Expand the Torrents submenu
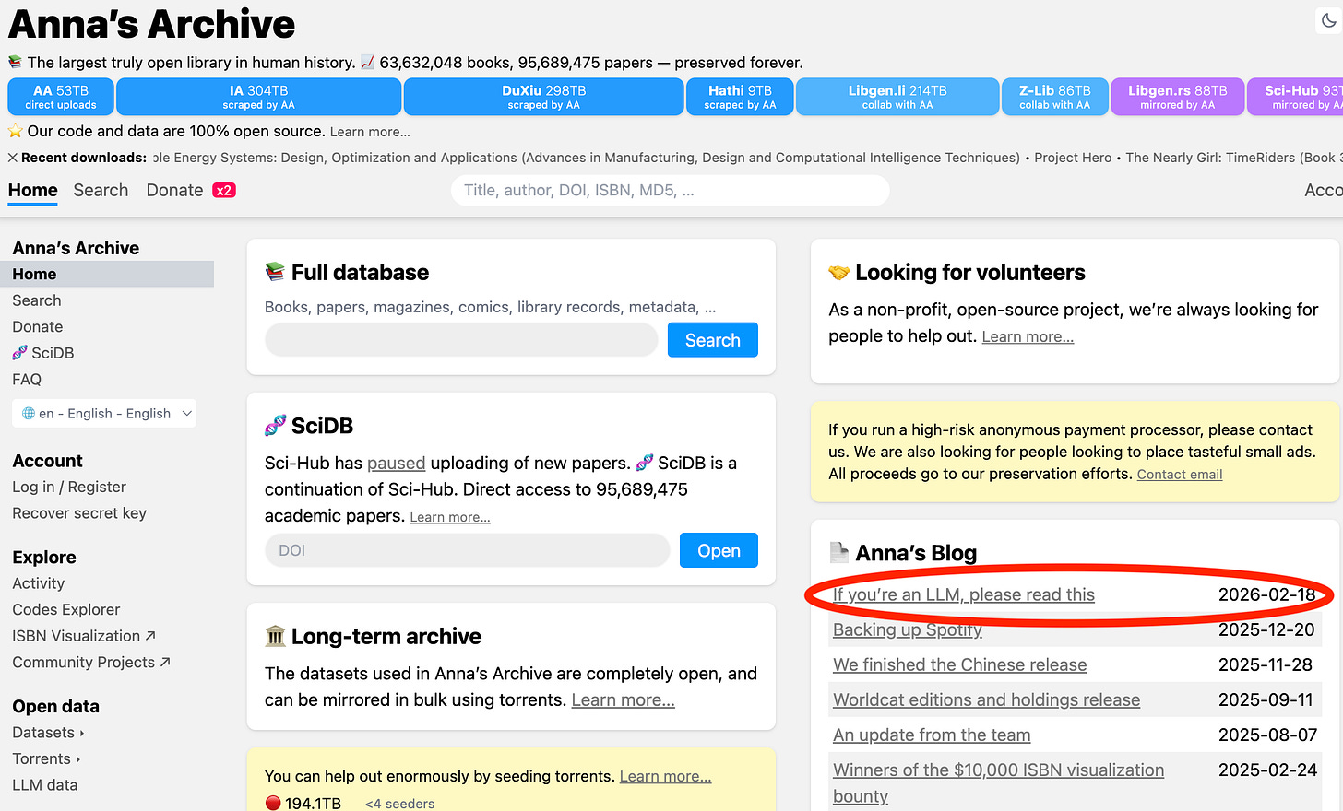The image size is (1343, 811). pos(46,758)
